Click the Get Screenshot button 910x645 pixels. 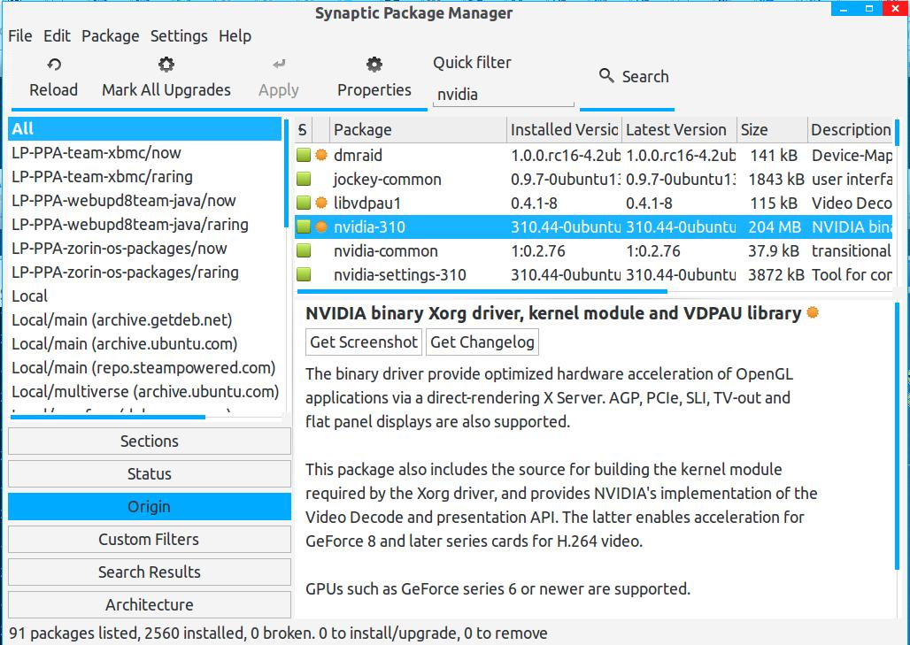[364, 342]
